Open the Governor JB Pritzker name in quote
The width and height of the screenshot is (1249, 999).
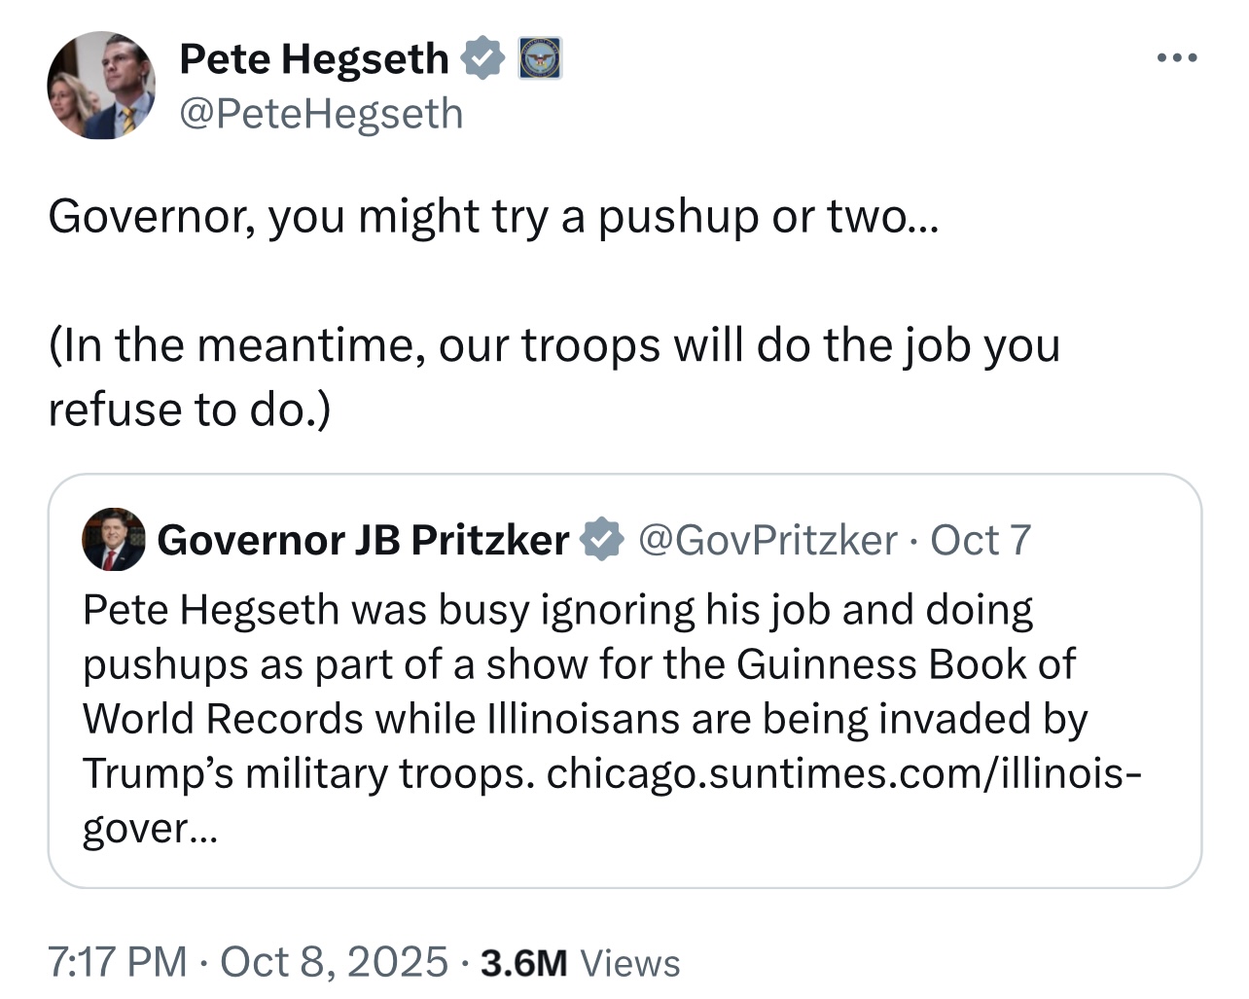[363, 540]
